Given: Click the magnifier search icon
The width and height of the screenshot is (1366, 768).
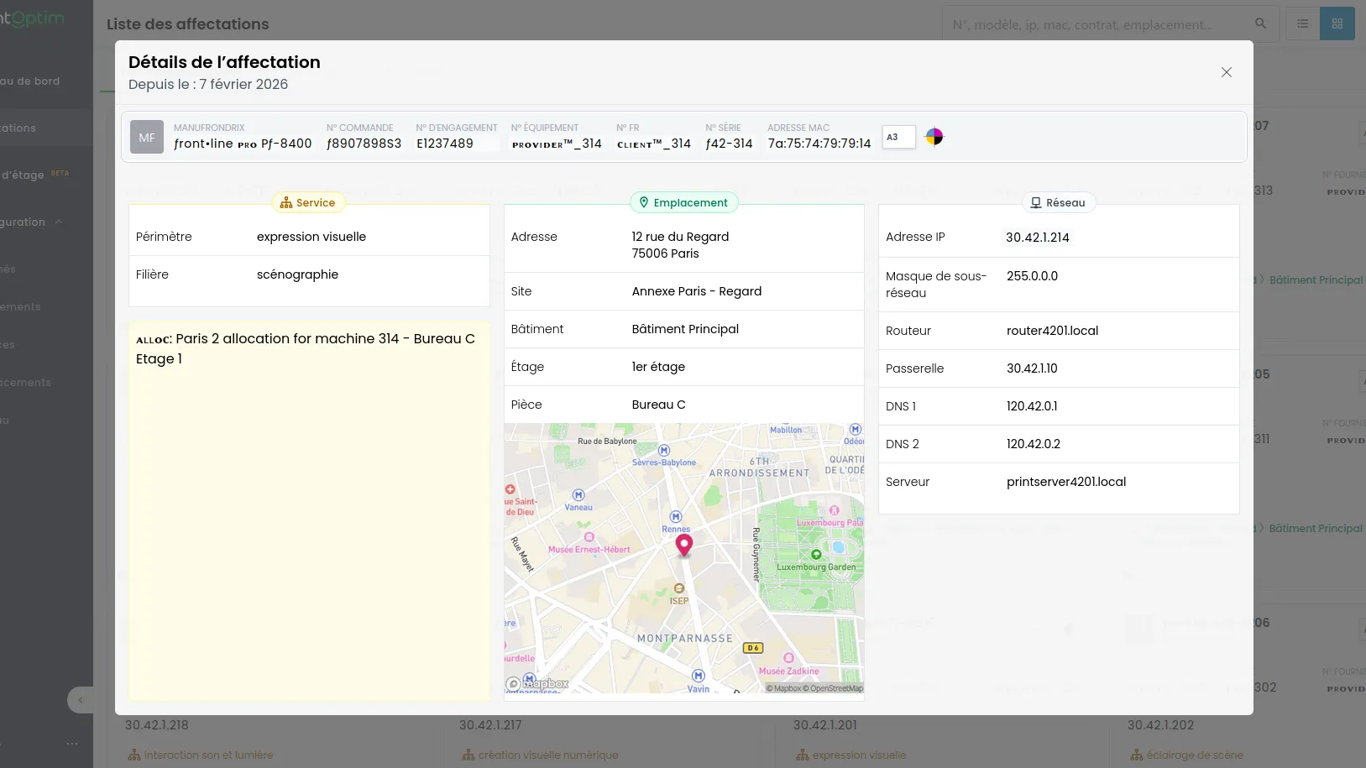Looking at the screenshot, I should coord(1260,24).
